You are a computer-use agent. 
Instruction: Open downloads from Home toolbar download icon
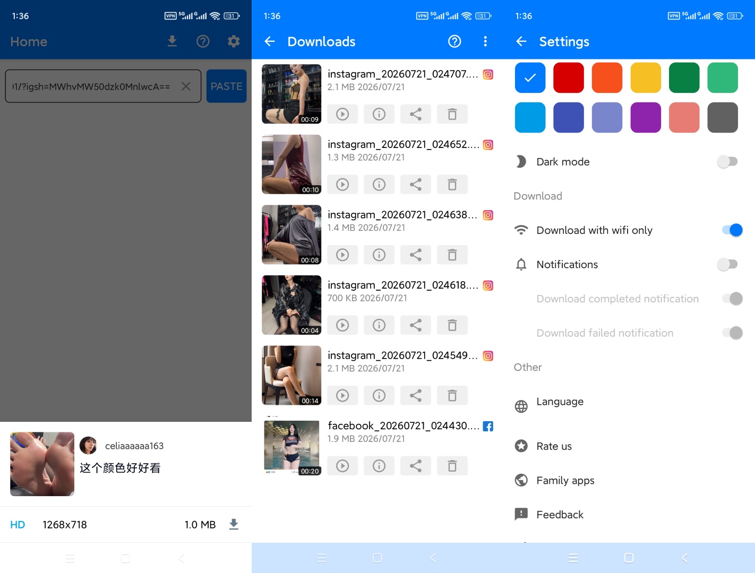[172, 41]
